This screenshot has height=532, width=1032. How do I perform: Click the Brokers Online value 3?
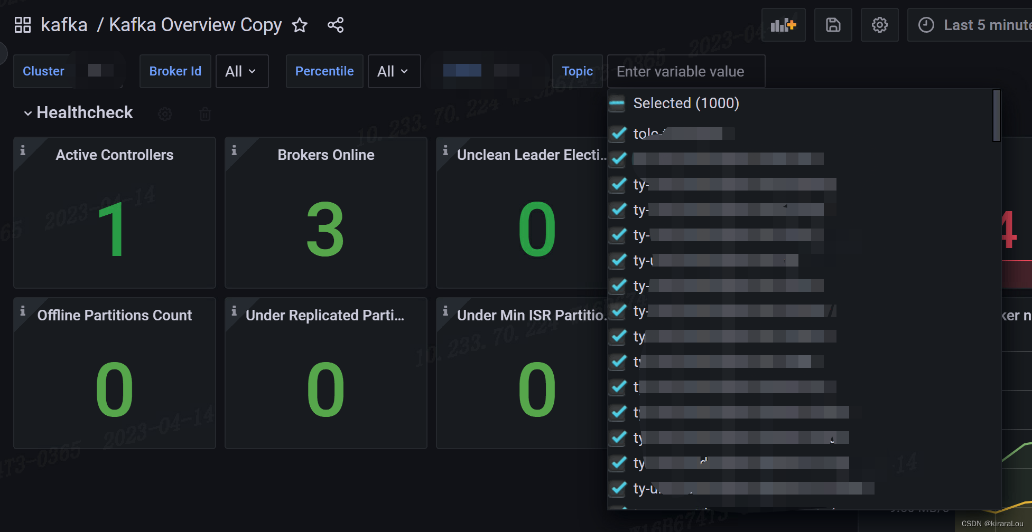coord(326,230)
